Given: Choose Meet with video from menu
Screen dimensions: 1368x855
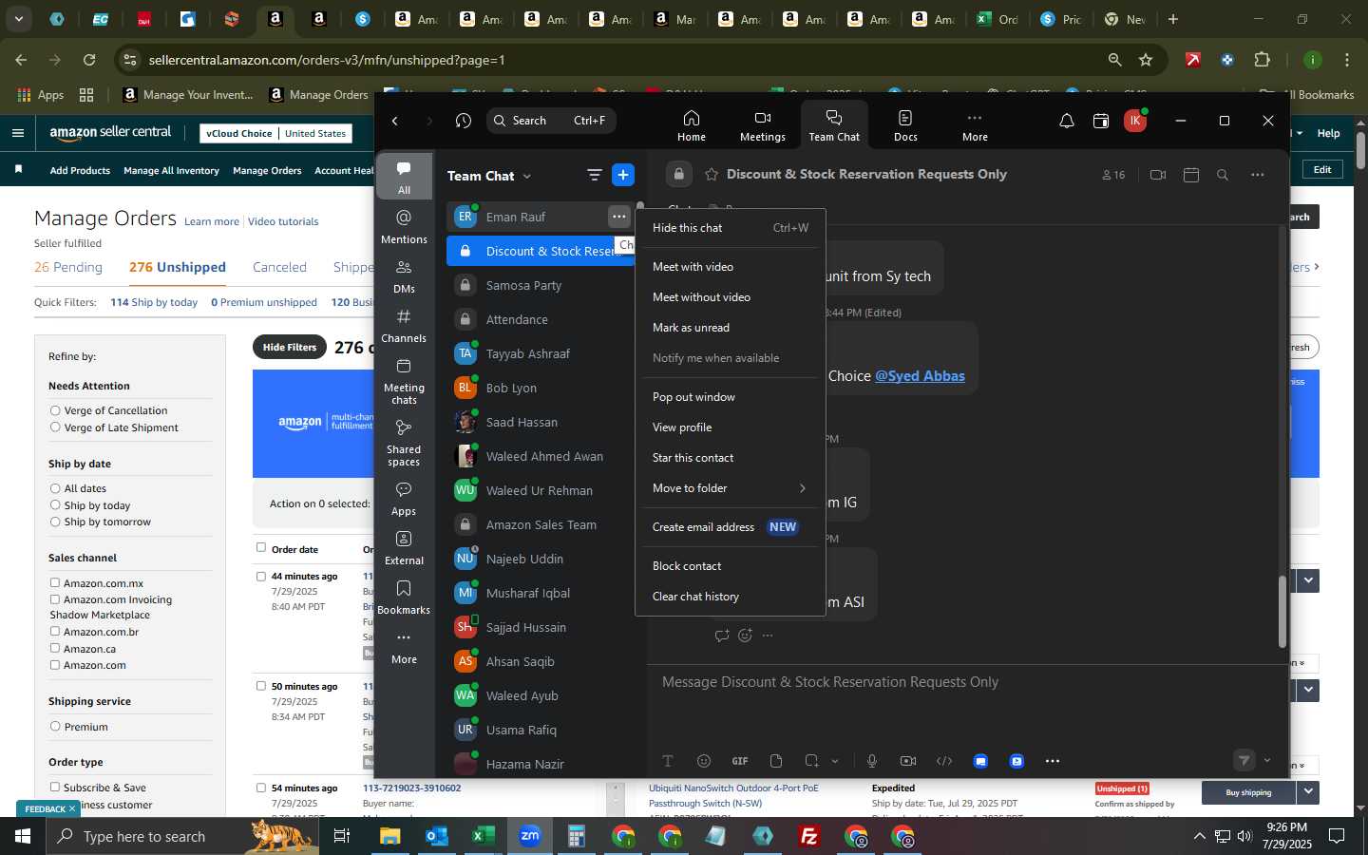Looking at the screenshot, I should pyautogui.click(x=729, y=267).
